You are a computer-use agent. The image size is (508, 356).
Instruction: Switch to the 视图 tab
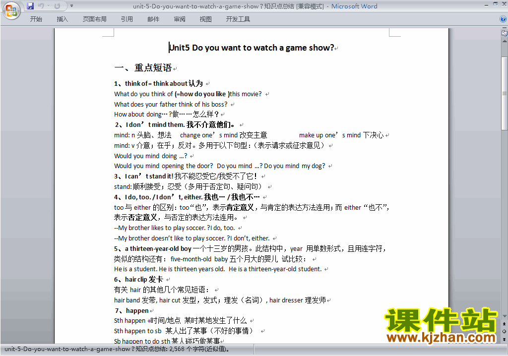206,19
